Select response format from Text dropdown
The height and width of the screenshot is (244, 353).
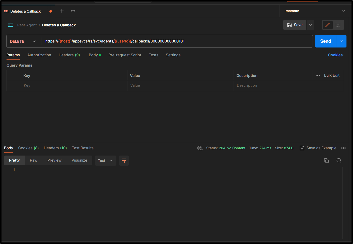105,161
